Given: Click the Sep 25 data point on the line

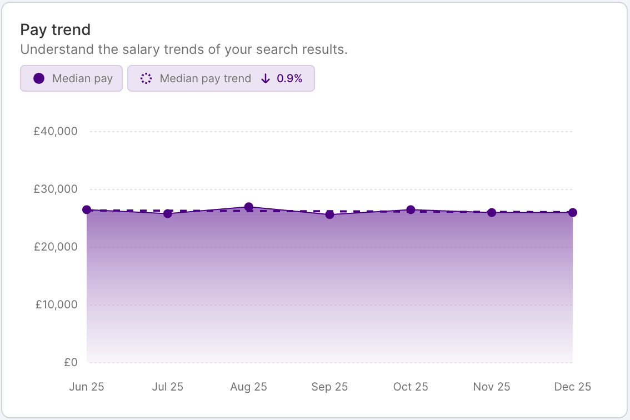Looking at the screenshot, I should pyautogui.click(x=329, y=213).
